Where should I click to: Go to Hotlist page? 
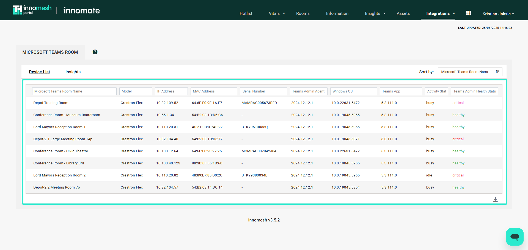coord(246,13)
